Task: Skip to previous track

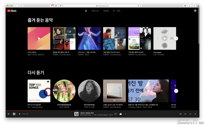Action: pyautogui.click(x=8, y=114)
